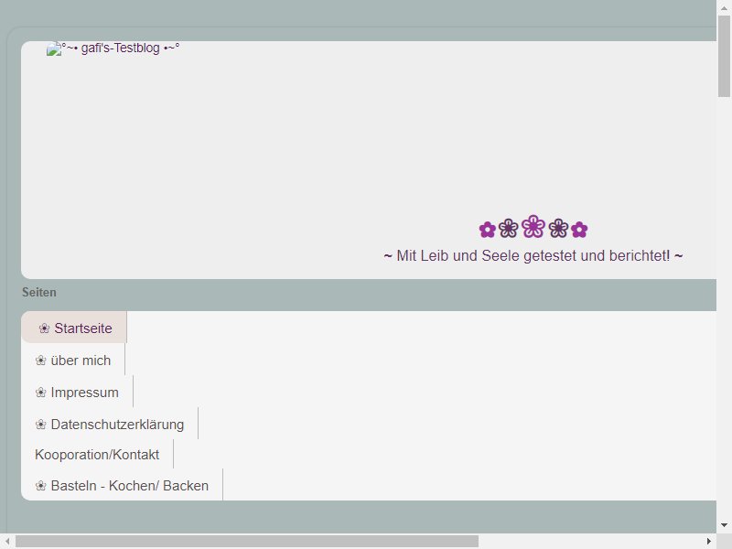The image size is (732, 549).
Task: Click the scroll up arrow
Action: 724,7
